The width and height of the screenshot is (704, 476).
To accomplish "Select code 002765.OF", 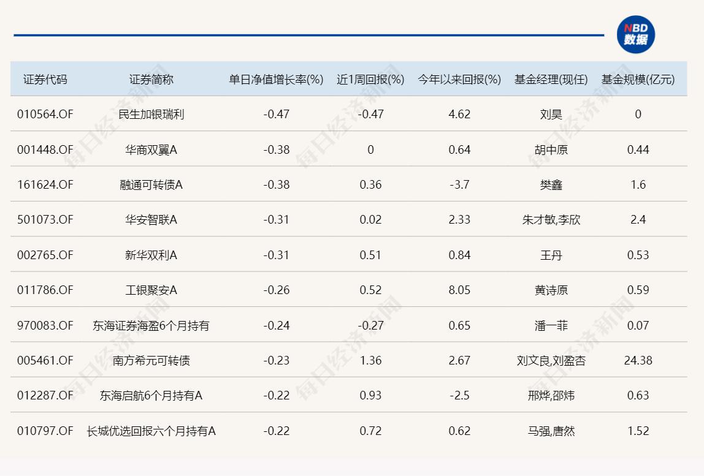I will tap(45, 255).
